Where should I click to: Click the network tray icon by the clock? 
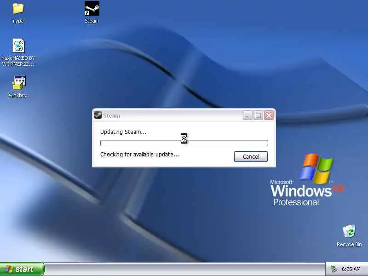(x=334, y=269)
